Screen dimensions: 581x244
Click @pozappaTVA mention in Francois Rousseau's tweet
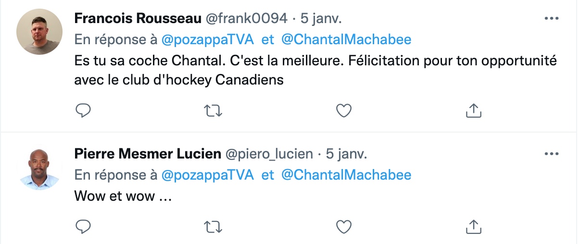[207, 39]
